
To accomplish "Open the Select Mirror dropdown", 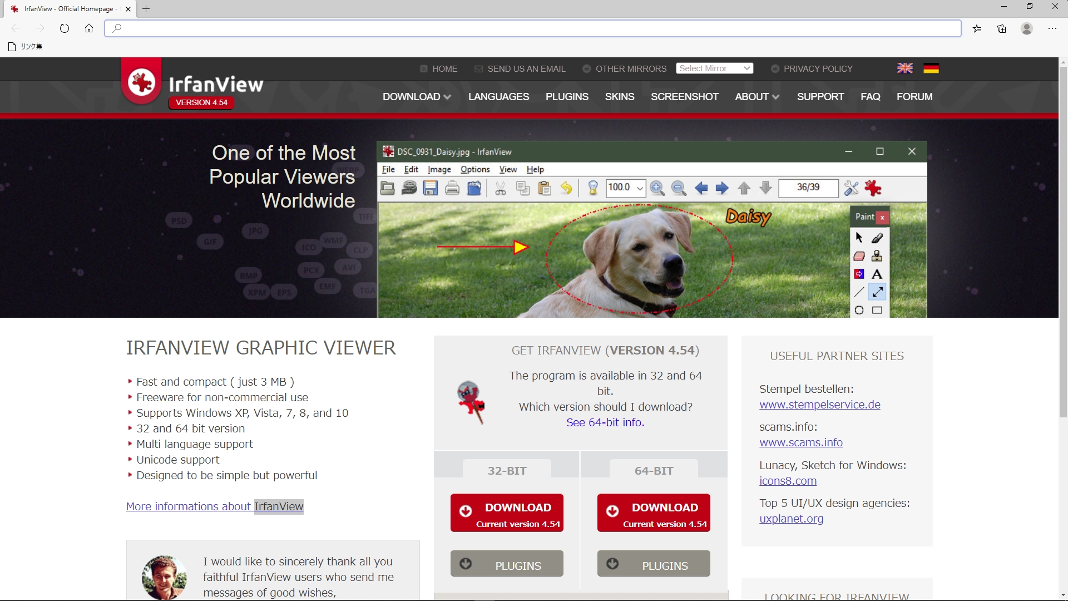I will (714, 68).
